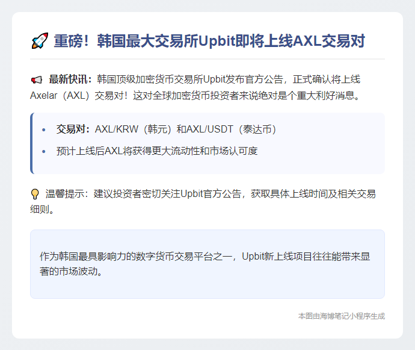Click the megaphone emoji before 最新快讯
The width and height of the screenshot is (415, 350).
(37, 80)
